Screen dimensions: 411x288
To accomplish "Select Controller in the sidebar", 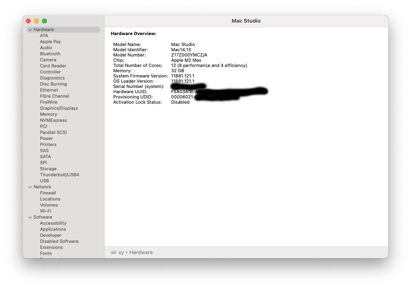I will (x=51, y=72).
